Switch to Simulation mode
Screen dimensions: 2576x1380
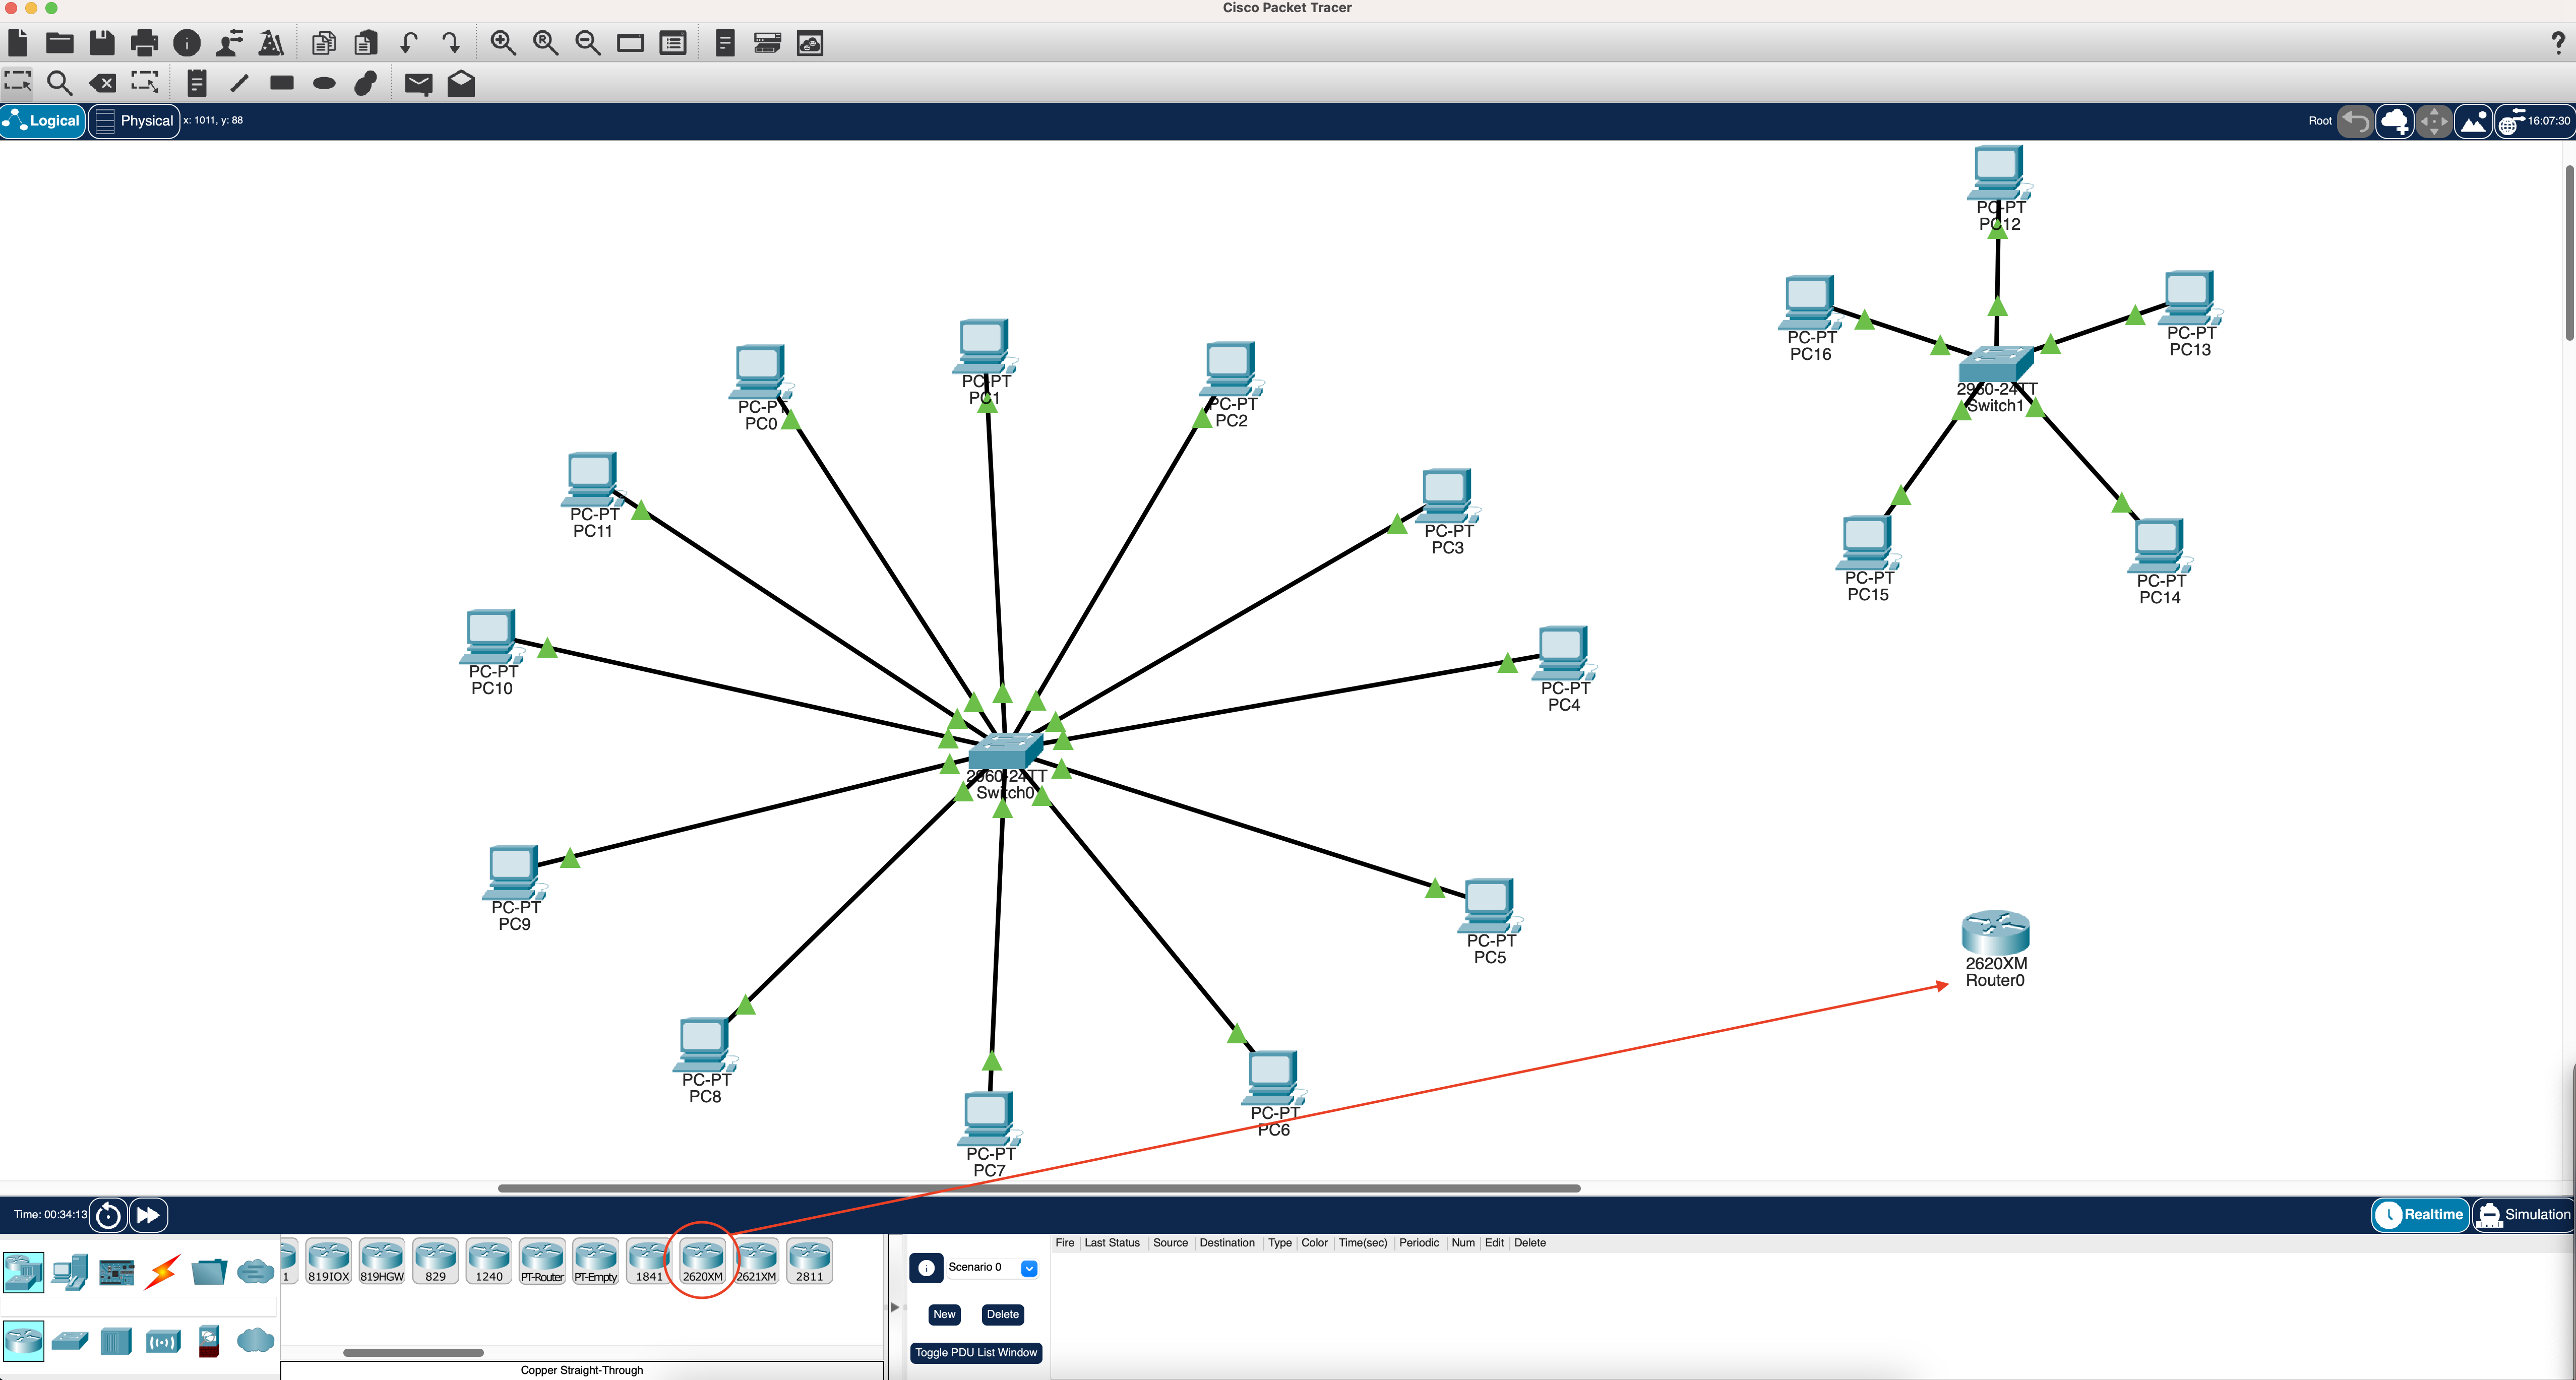pos(2523,1214)
